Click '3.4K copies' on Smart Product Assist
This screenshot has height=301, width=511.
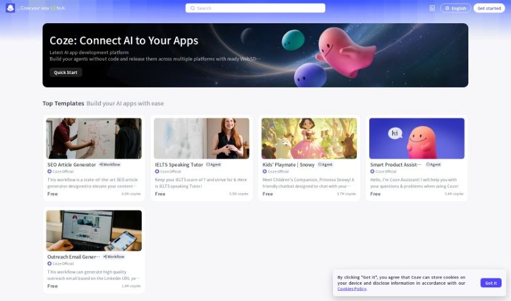point(454,194)
